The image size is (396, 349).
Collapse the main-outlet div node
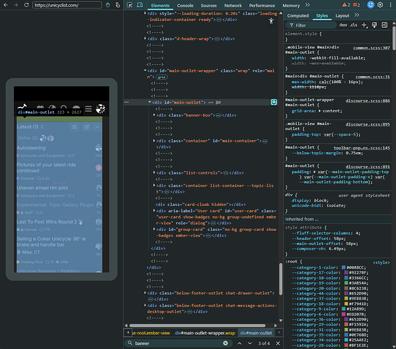coord(149,102)
